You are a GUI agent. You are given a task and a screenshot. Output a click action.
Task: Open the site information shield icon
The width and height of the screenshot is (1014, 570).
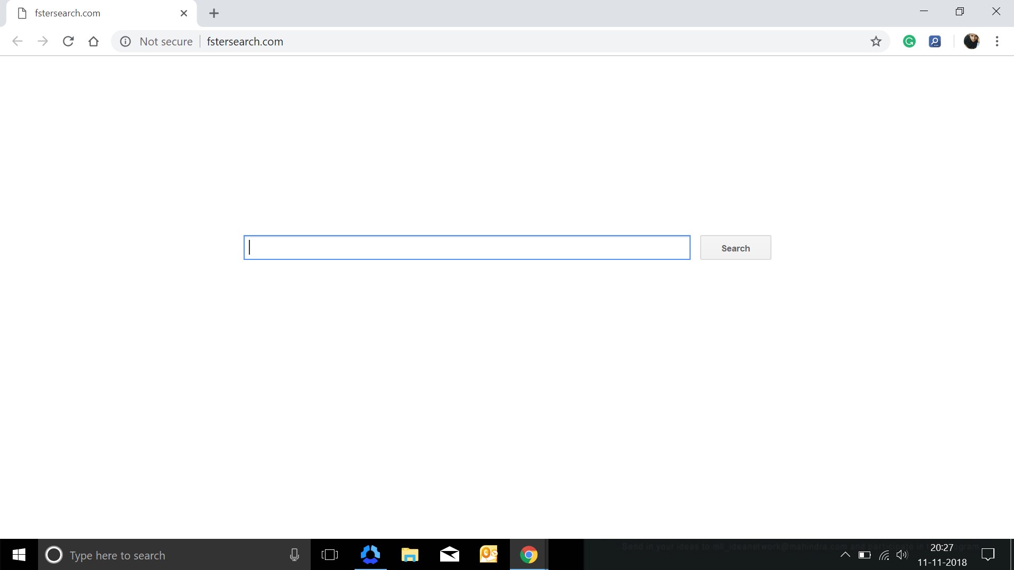click(125, 41)
